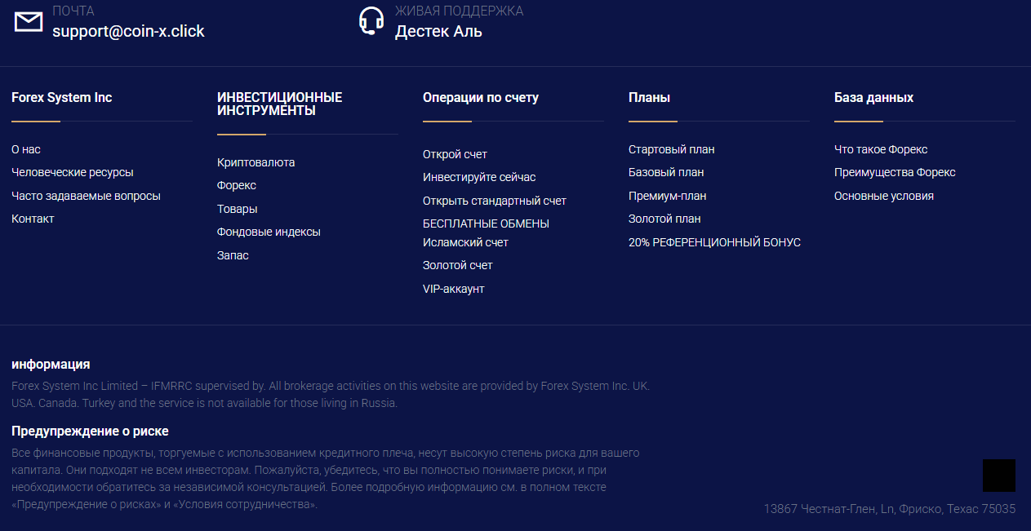The width and height of the screenshot is (1031, 531).
Task: Open the Человеческие ресурсы link
Action: (72, 172)
